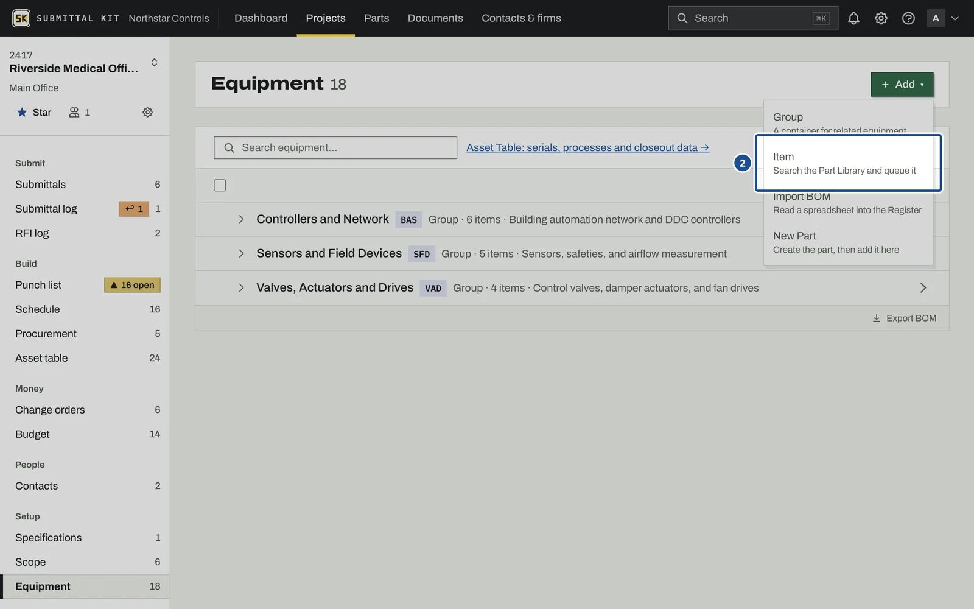974x609 pixels.
Task: Open the account menu chevron
Action: pos(955,18)
